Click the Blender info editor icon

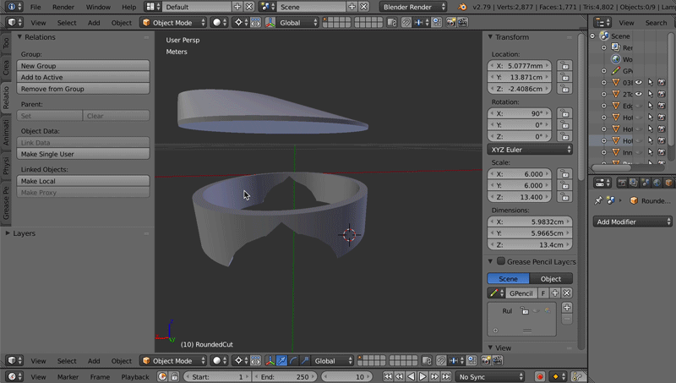tap(12, 7)
